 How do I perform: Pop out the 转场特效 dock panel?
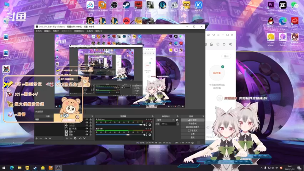[x=177, y=116]
